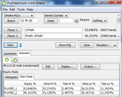Click the Player 1 button
Screen dimensions: 122x97
(x=13, y=30)
